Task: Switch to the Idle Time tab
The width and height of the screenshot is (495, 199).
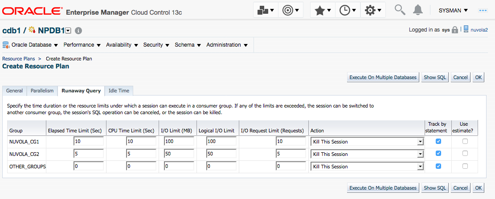Action: click(x=119, y=91)
